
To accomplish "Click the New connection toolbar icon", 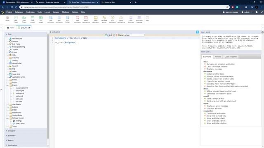I will 51,19.
